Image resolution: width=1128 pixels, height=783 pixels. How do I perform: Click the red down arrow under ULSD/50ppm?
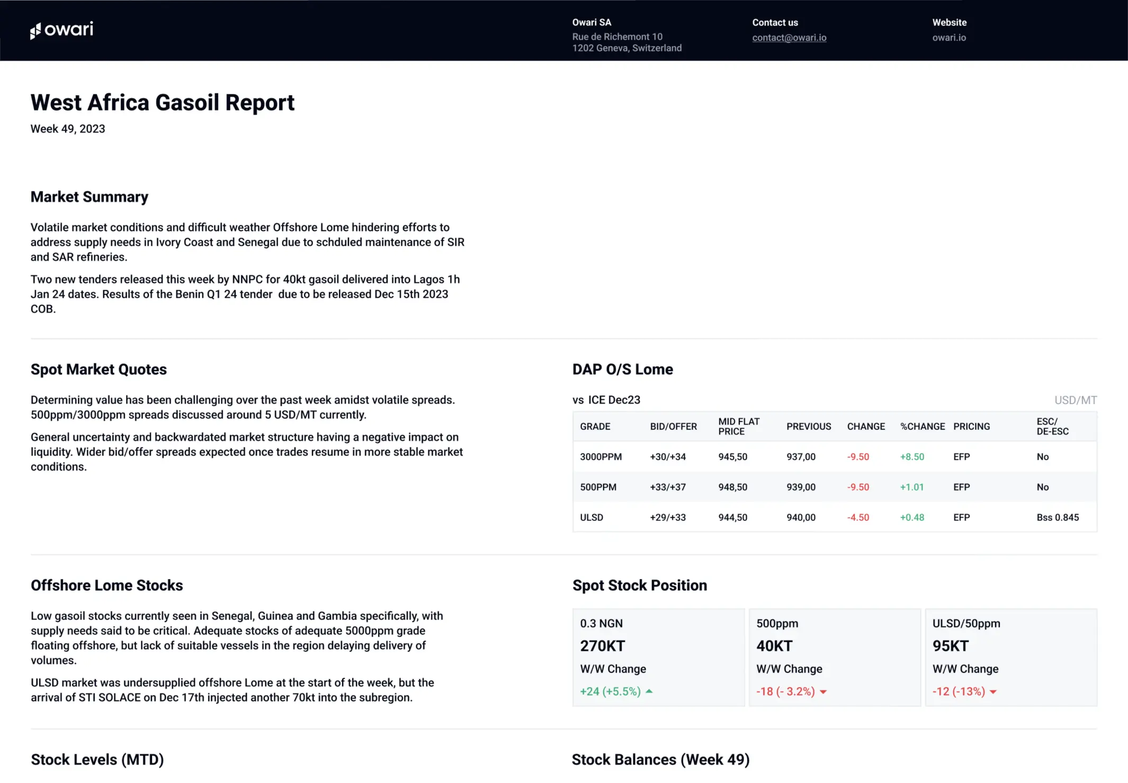coord(993,692)
